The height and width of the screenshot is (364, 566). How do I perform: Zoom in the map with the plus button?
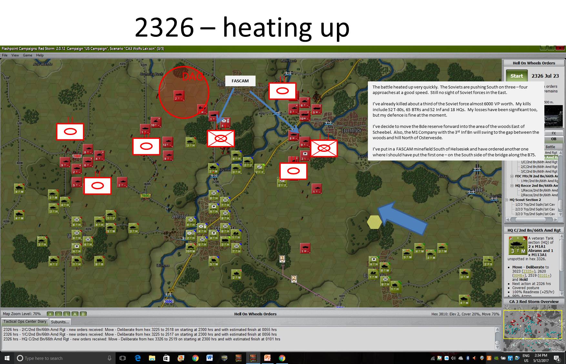click(x=50, y=314)
